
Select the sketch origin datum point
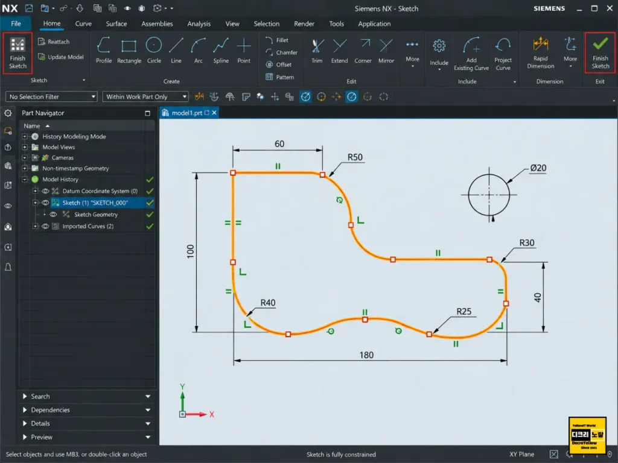coord(182,414)
